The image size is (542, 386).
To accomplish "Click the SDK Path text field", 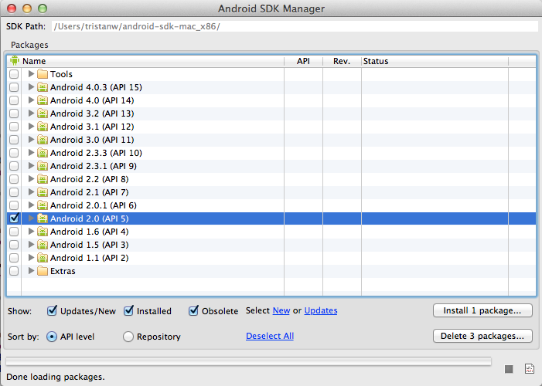I will coord(295,26).
